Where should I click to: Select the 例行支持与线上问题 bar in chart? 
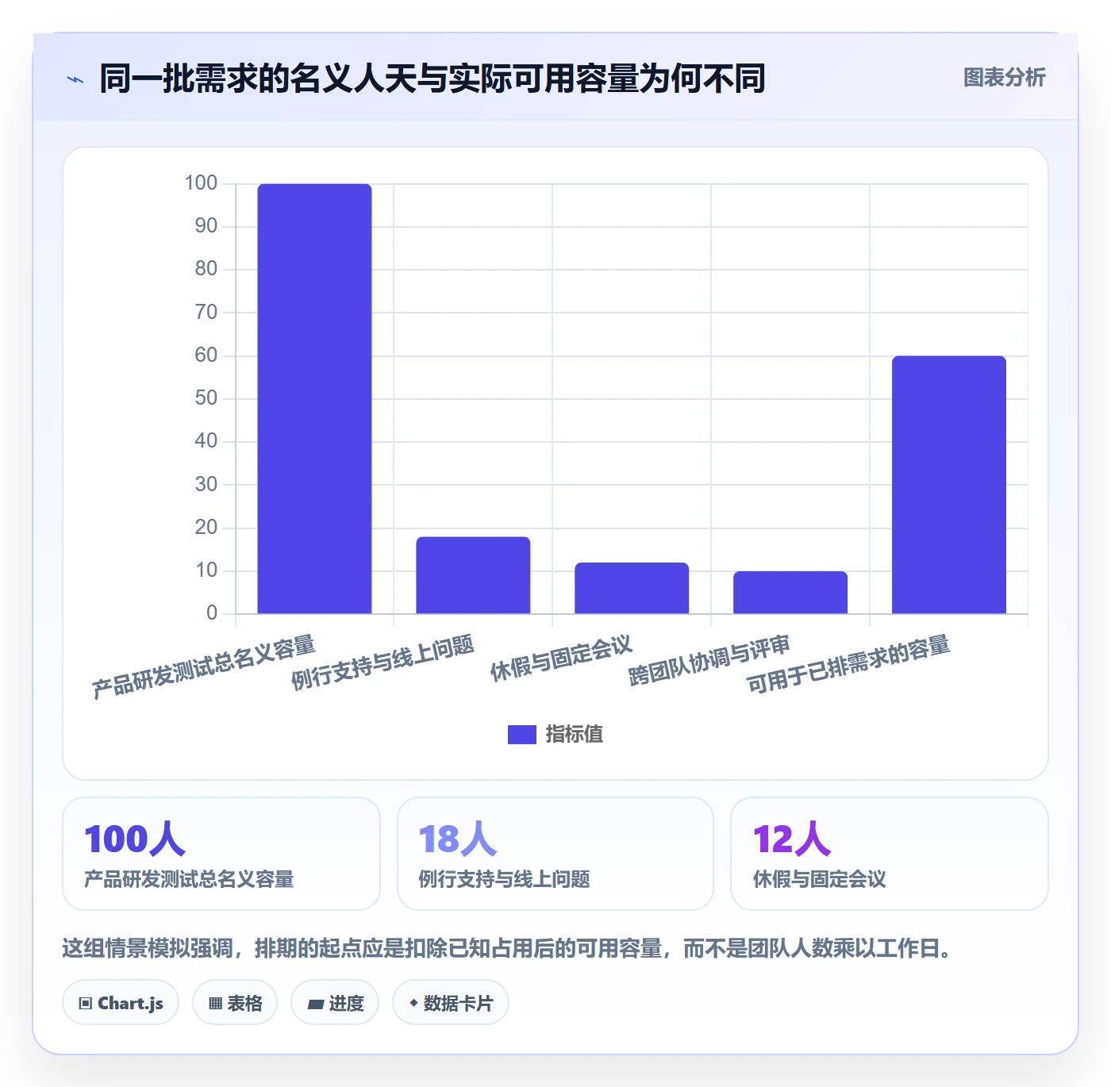pos(473,575)
